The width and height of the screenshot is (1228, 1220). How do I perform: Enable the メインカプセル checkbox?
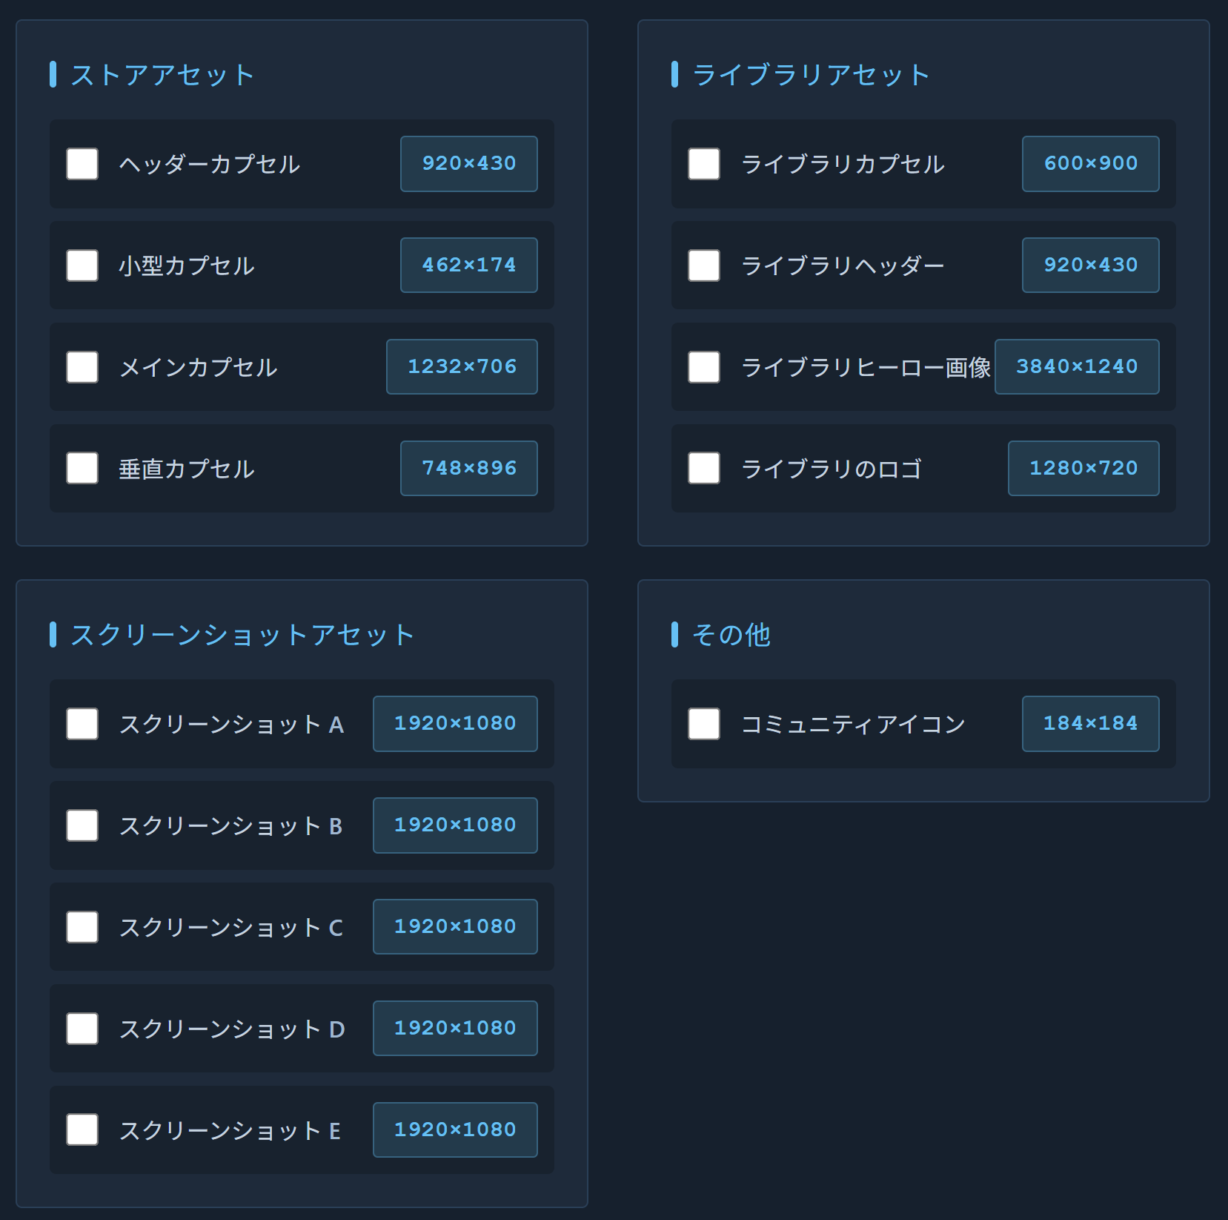click(x=82, y=367)
